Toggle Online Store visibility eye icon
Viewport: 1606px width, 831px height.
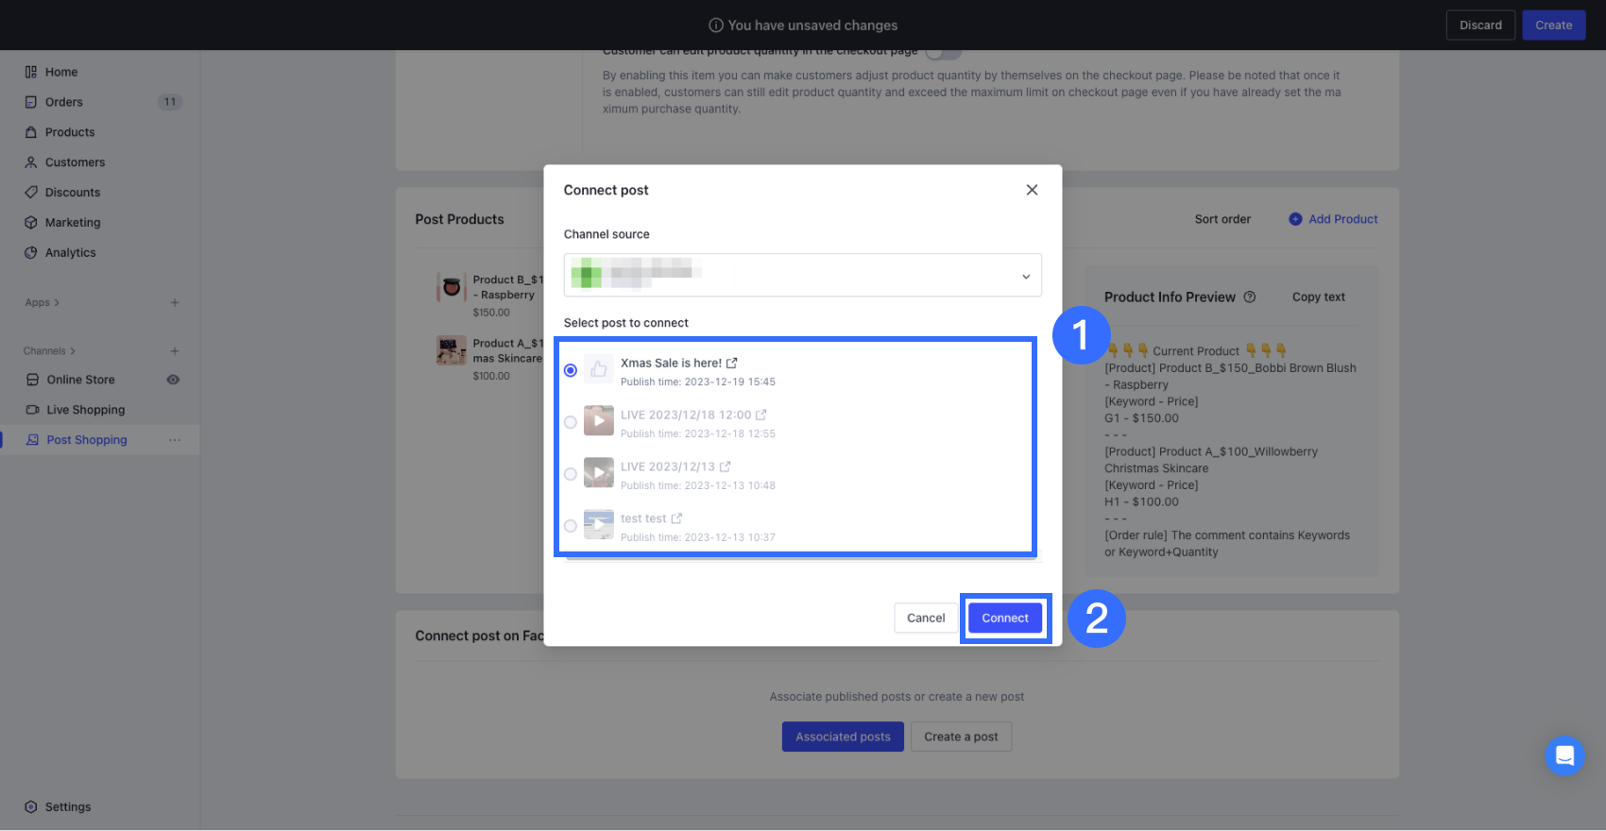pos(174,380)
